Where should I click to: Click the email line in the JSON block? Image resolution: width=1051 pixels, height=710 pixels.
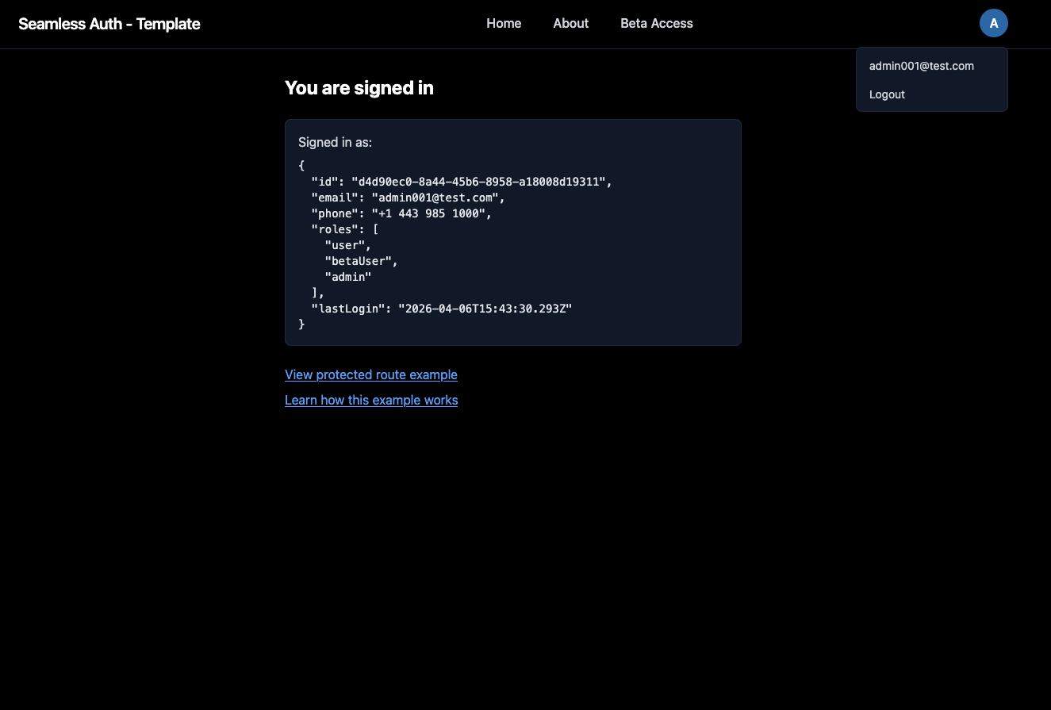pyautogui.click(x=409, y=198)
